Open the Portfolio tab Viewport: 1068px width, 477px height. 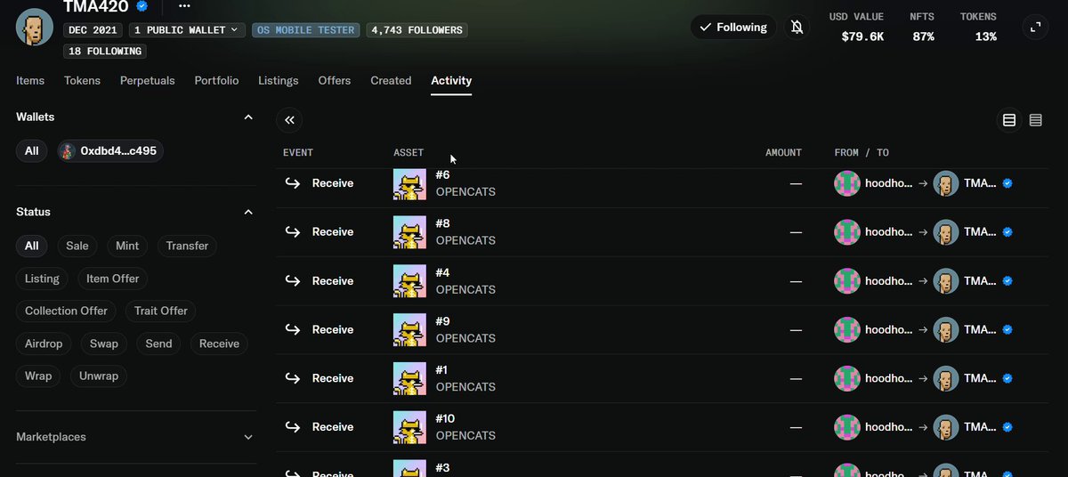(217, 80)
